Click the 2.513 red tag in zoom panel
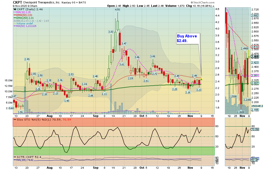This screenshot has height=170, width=263. 255,47
